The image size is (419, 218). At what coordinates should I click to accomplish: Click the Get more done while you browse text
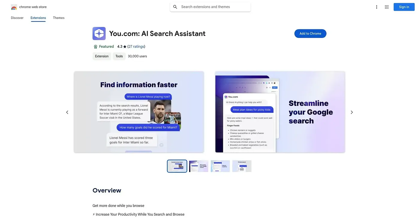tap(119, 206)
